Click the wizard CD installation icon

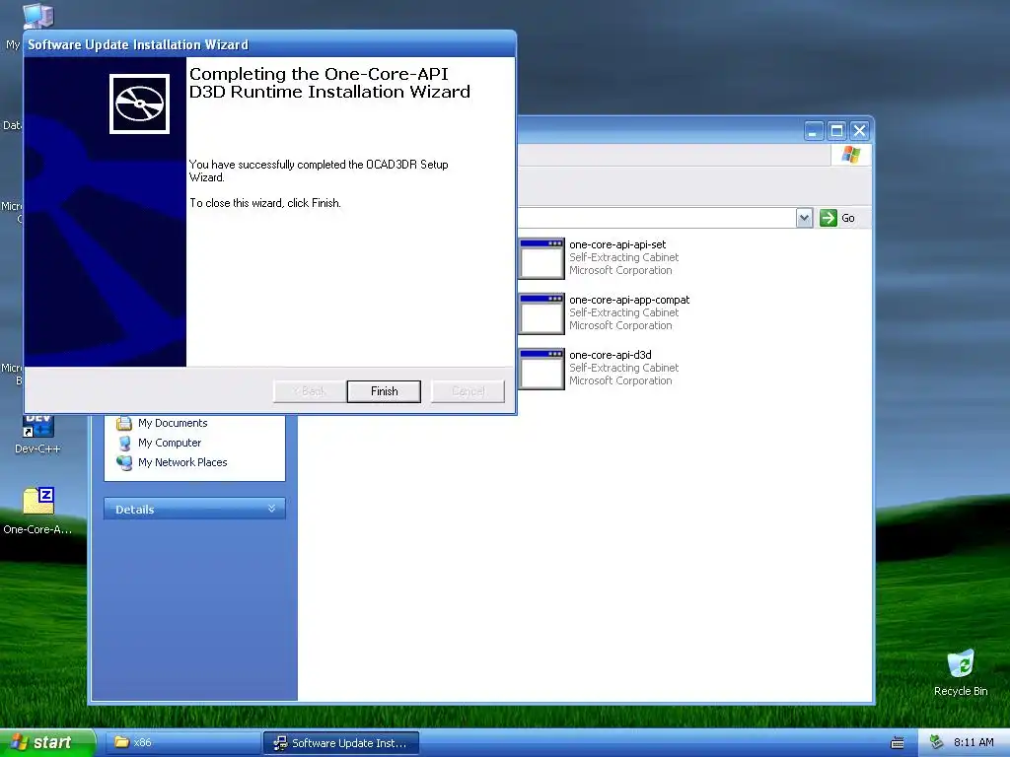pos(139,103)
